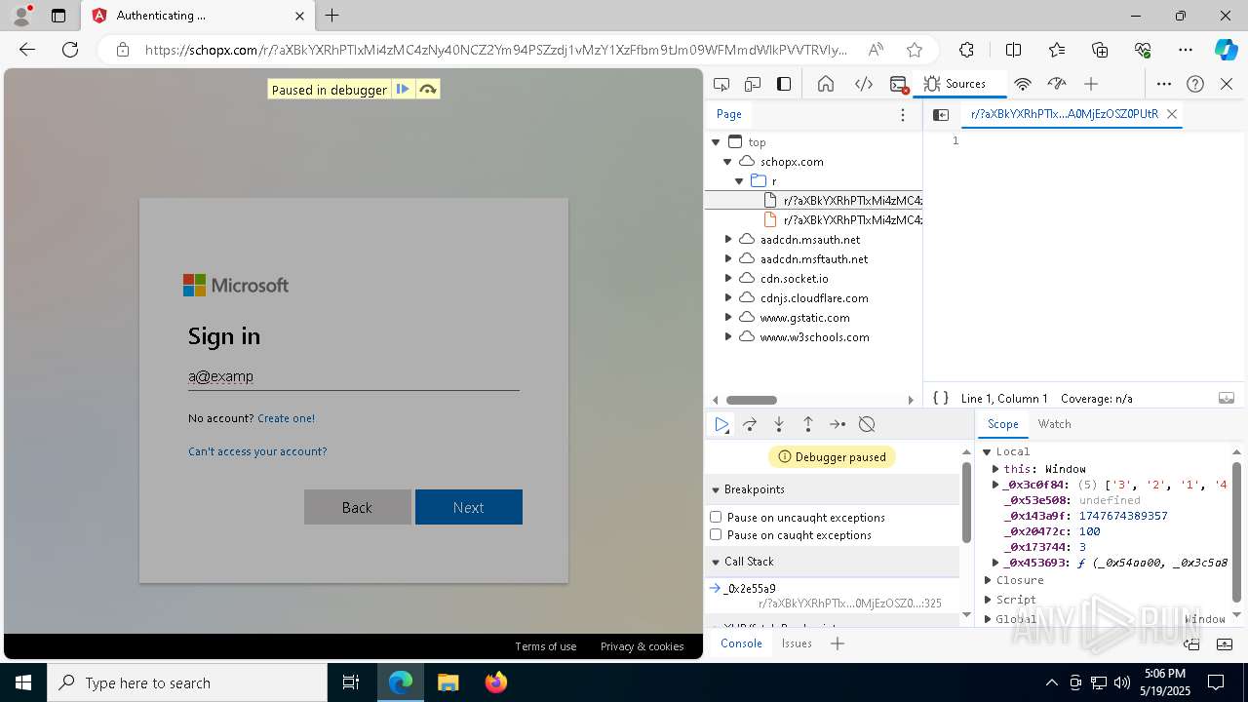Click the source coverage download icon

pos(1227,398)
